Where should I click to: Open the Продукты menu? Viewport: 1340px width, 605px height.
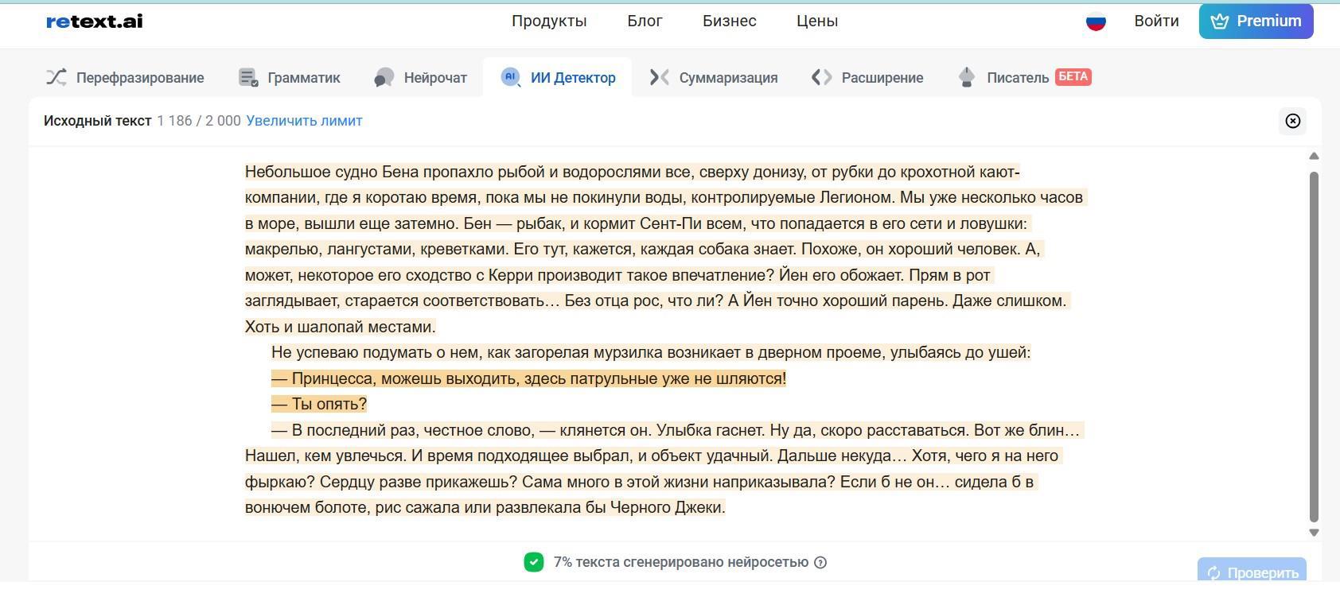[x=549, y=21]
